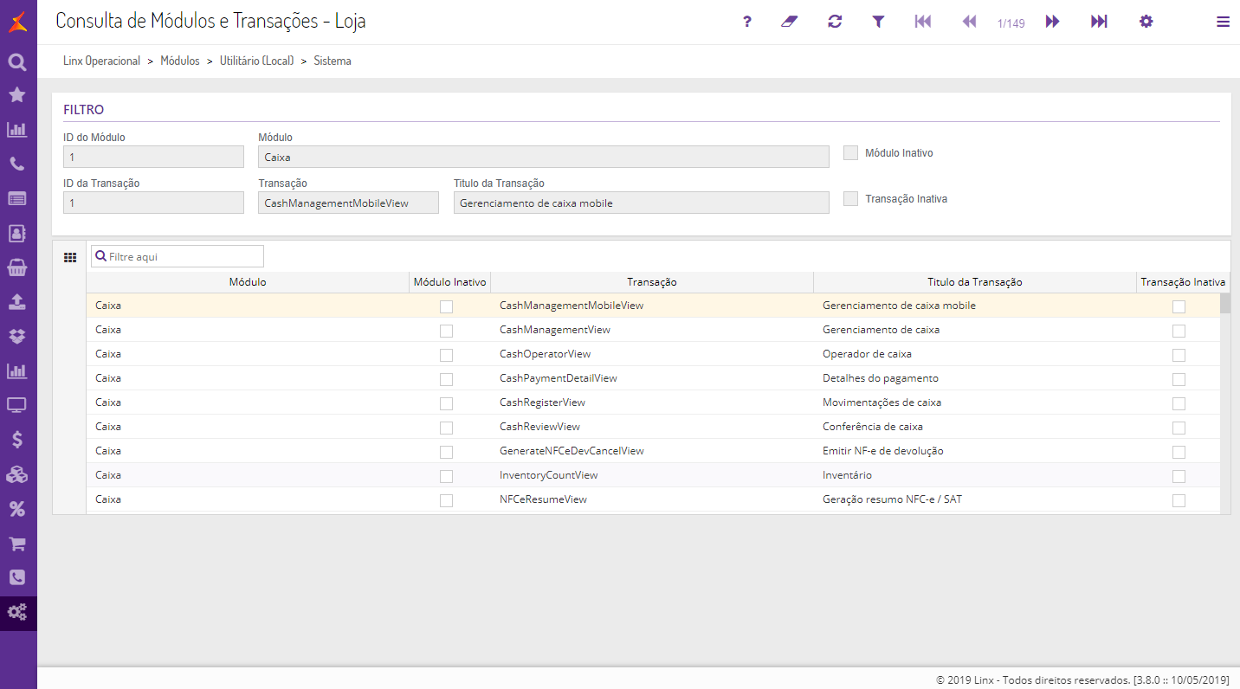
Task: Go to next record arrow
Action: [1053, 22]
